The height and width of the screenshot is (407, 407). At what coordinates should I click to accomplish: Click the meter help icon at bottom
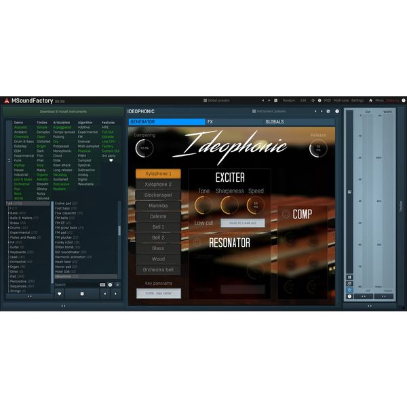point(349,296)
